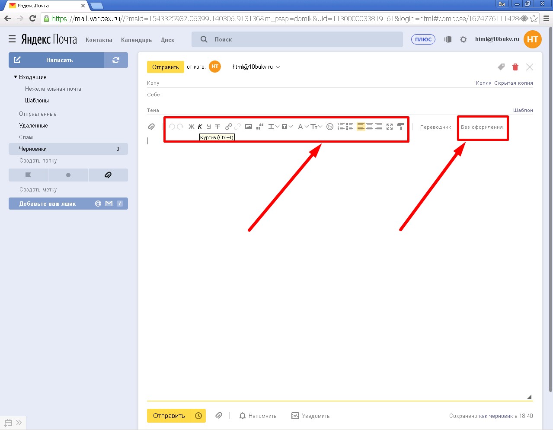Open the Нежелательная почта folder
This screenshot has height=430, width=553.
(x=53, y=89)
